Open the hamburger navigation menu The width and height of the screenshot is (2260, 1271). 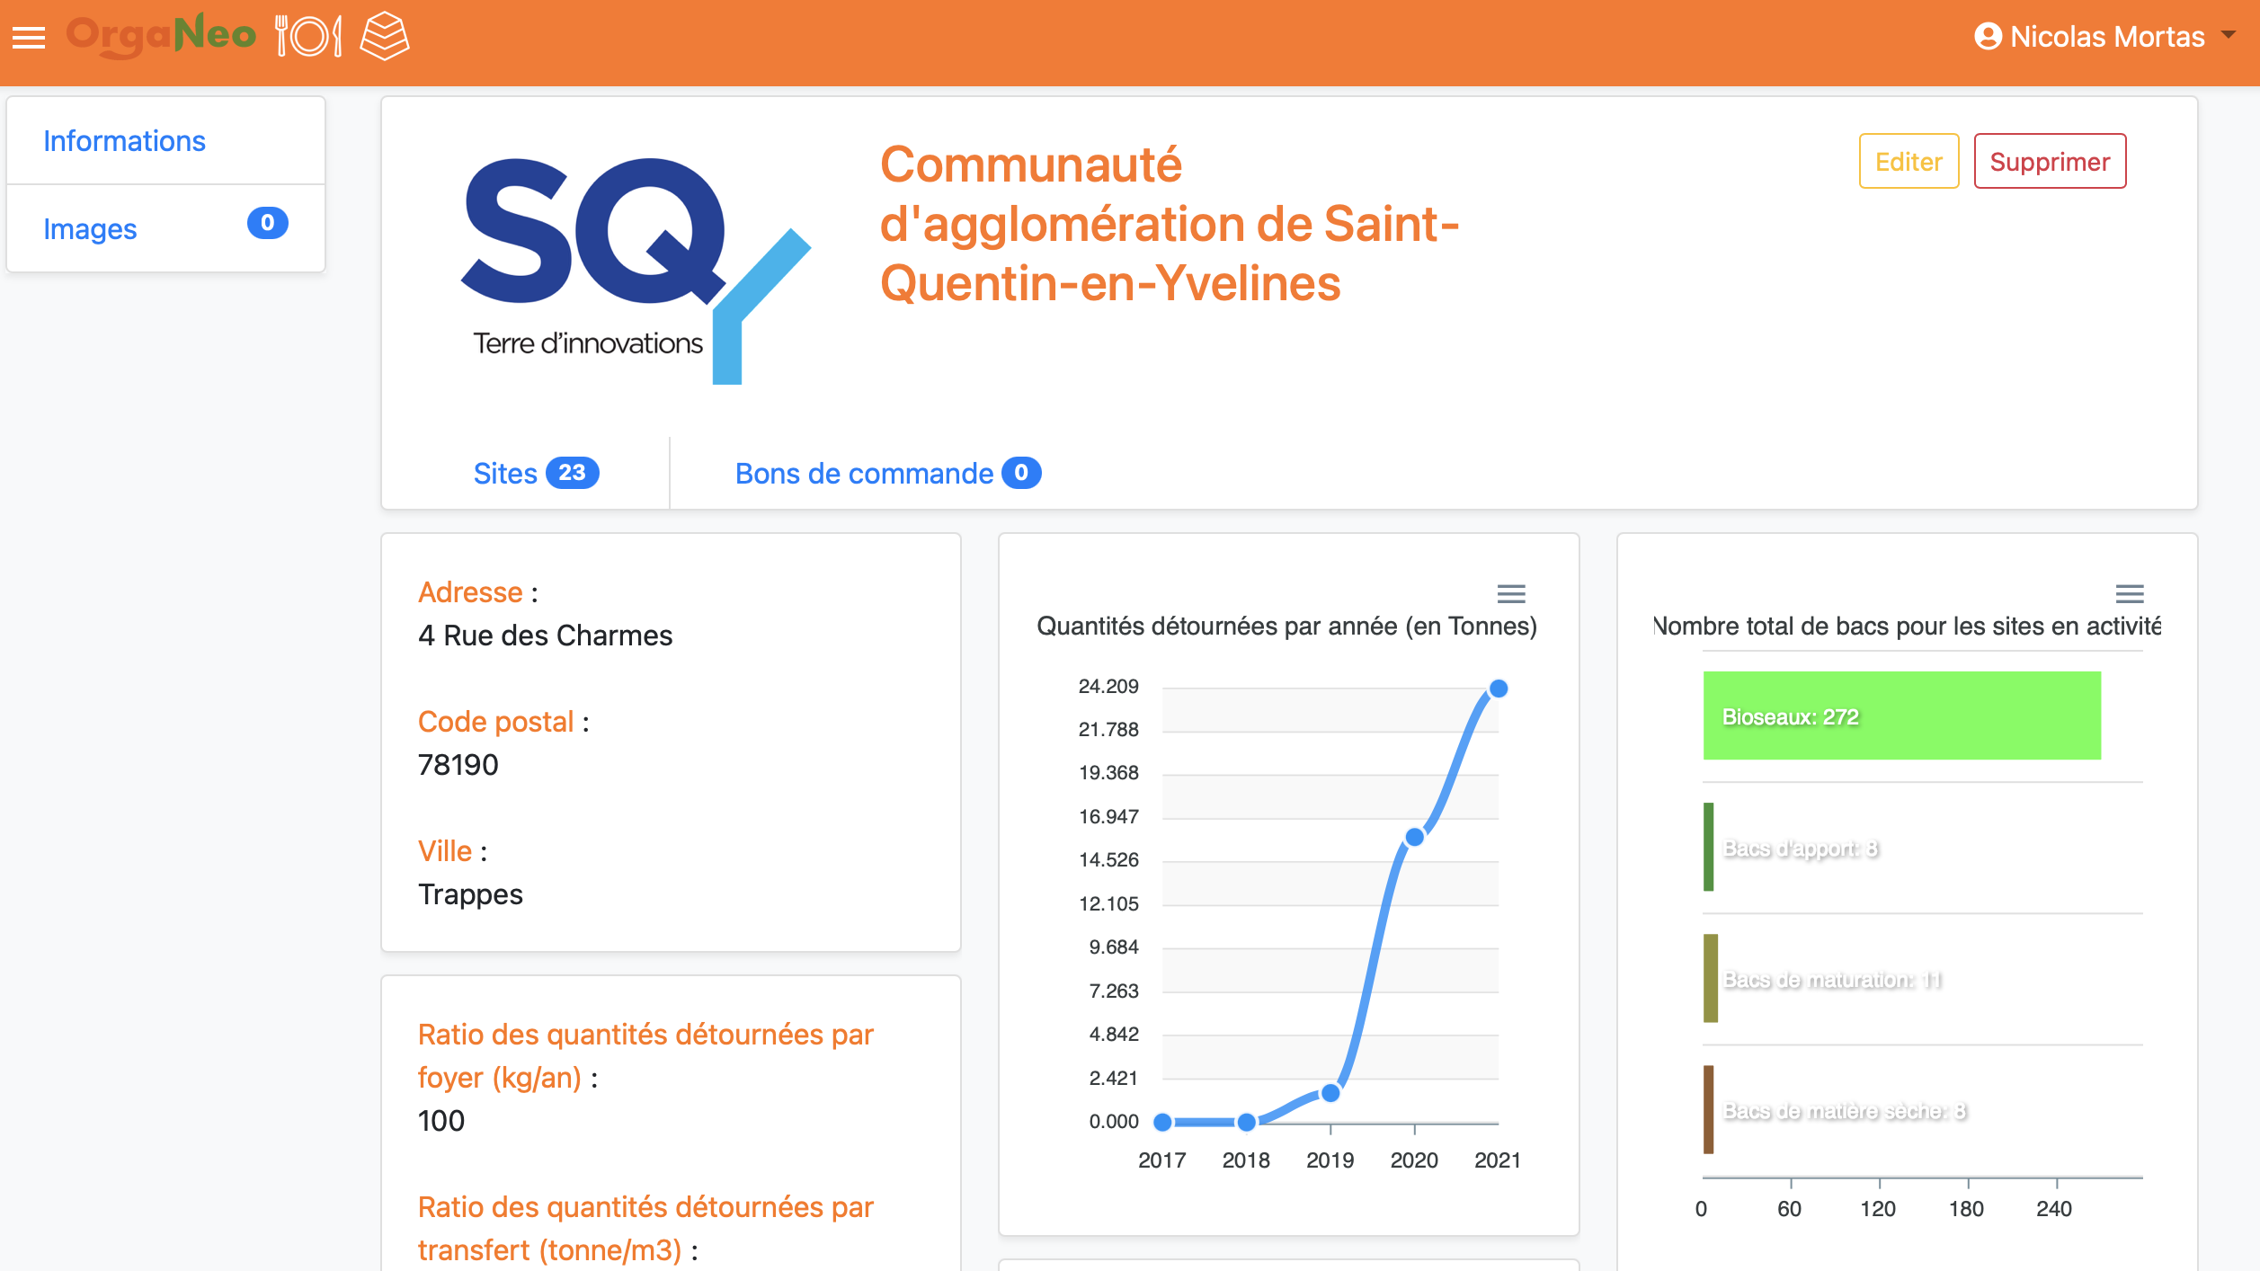[29, 38]
